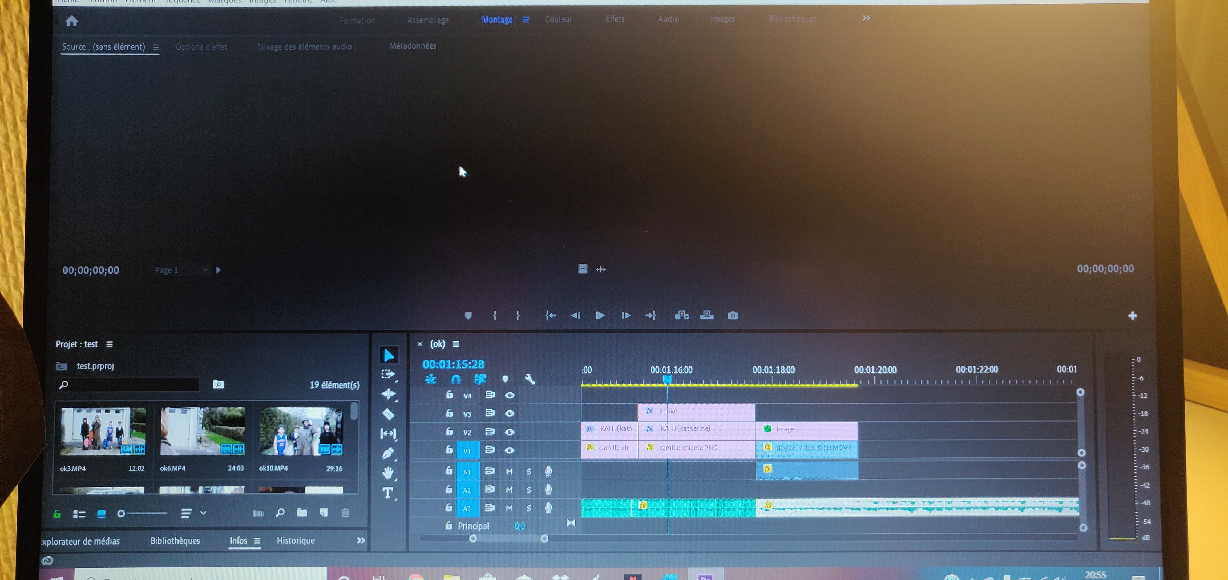
Task: Add marker in timeline header
Action: pyautogui.click(x=505, y=379)
